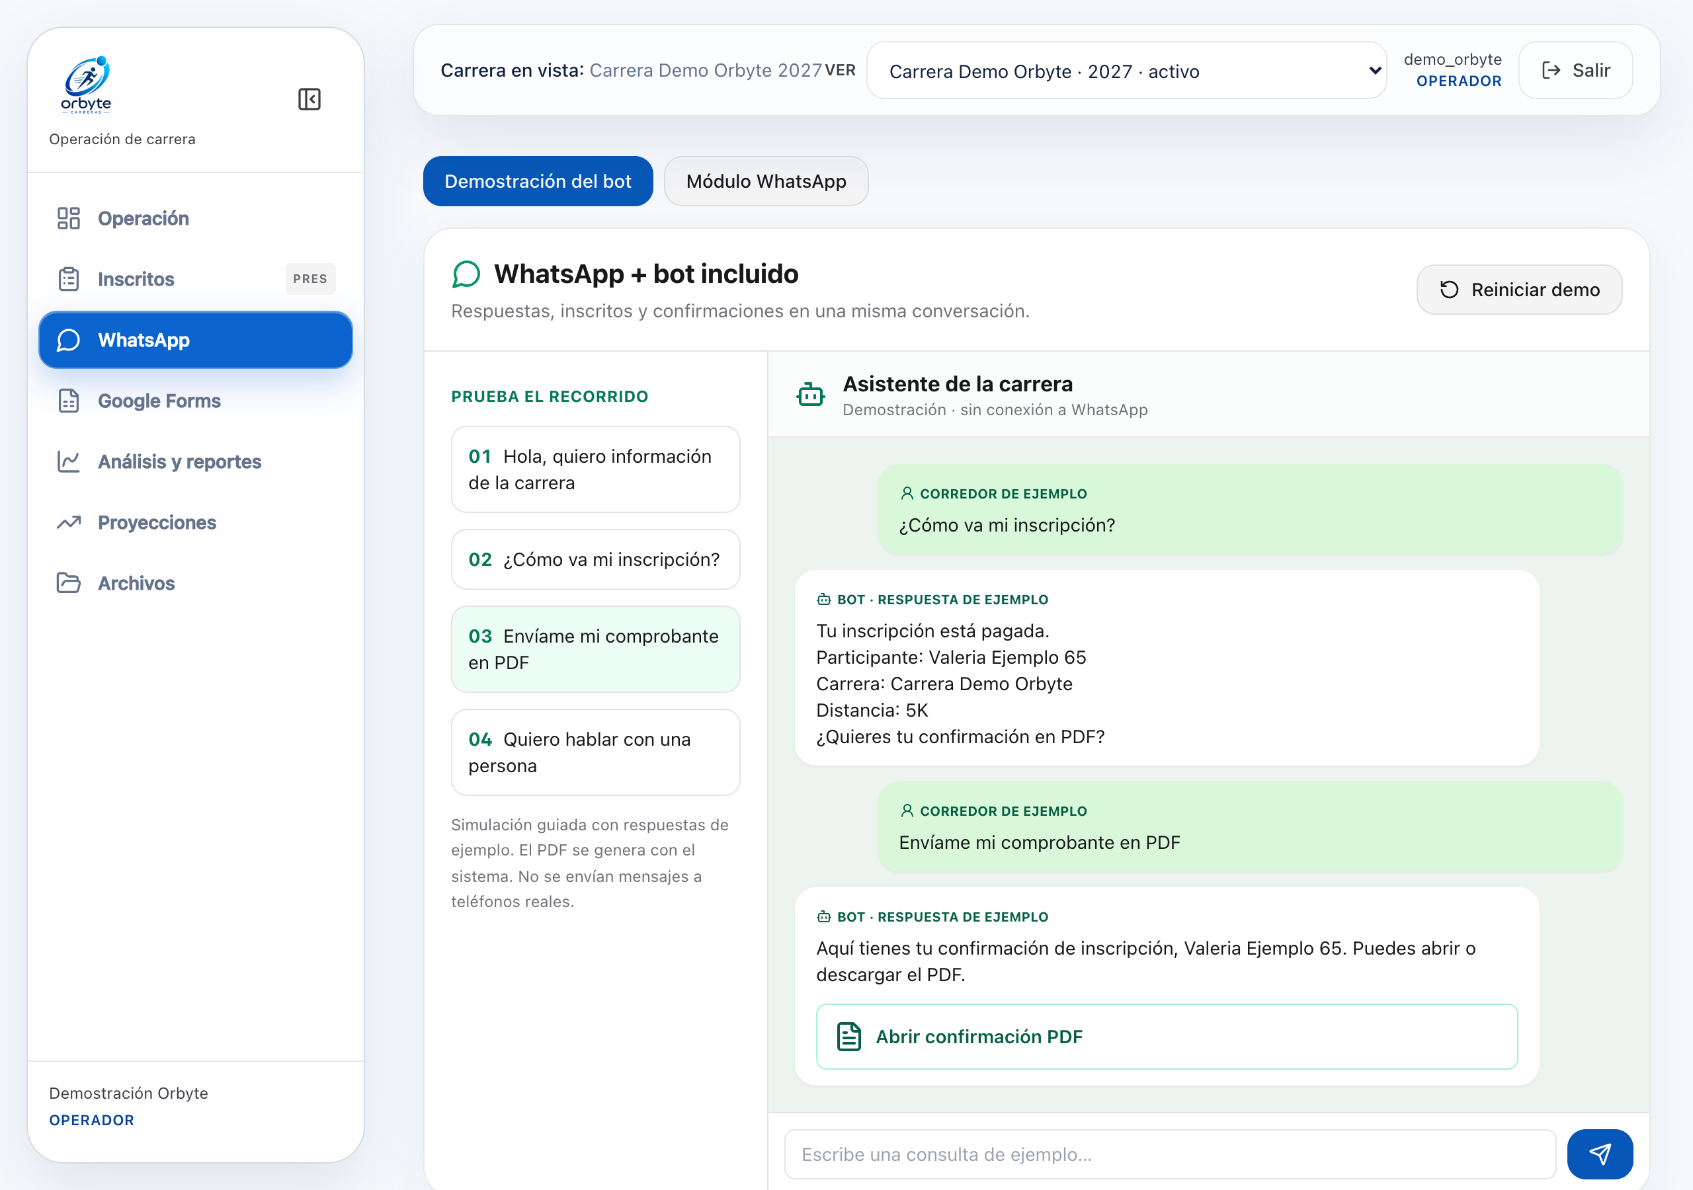The width and height of the screenshot is (1693, 1190).
Task: Open Proyecciones in the sidebar
Action: (195, 522)
